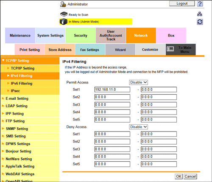Open WebDAV Settings in the sidebar

tap(30, 174)
